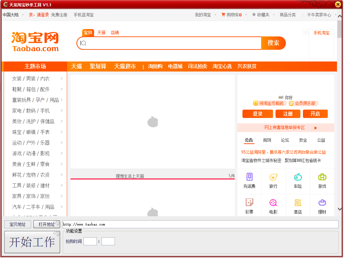
Task: Click 亲，请登录 link
Action: 39,15
